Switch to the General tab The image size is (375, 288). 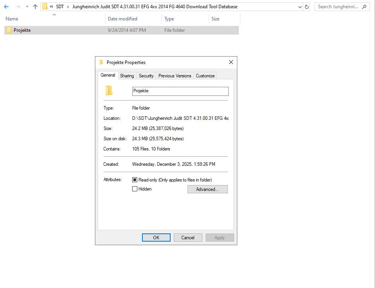click(108, 75)
